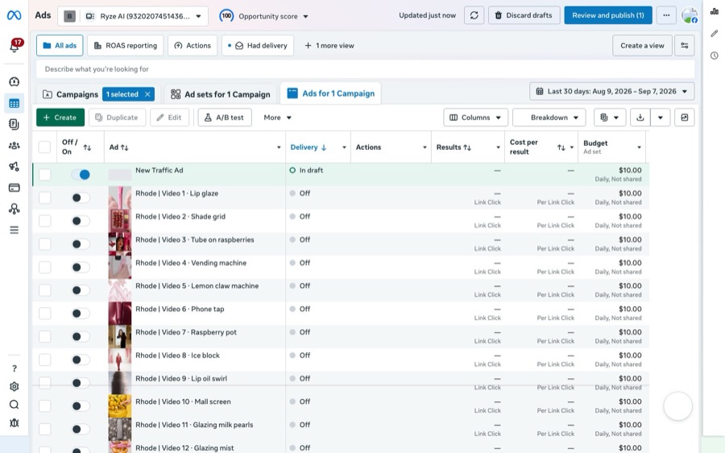The image size is (725, 453).
Task: Sort by Results column header
Action: click(x=454, y=148)
